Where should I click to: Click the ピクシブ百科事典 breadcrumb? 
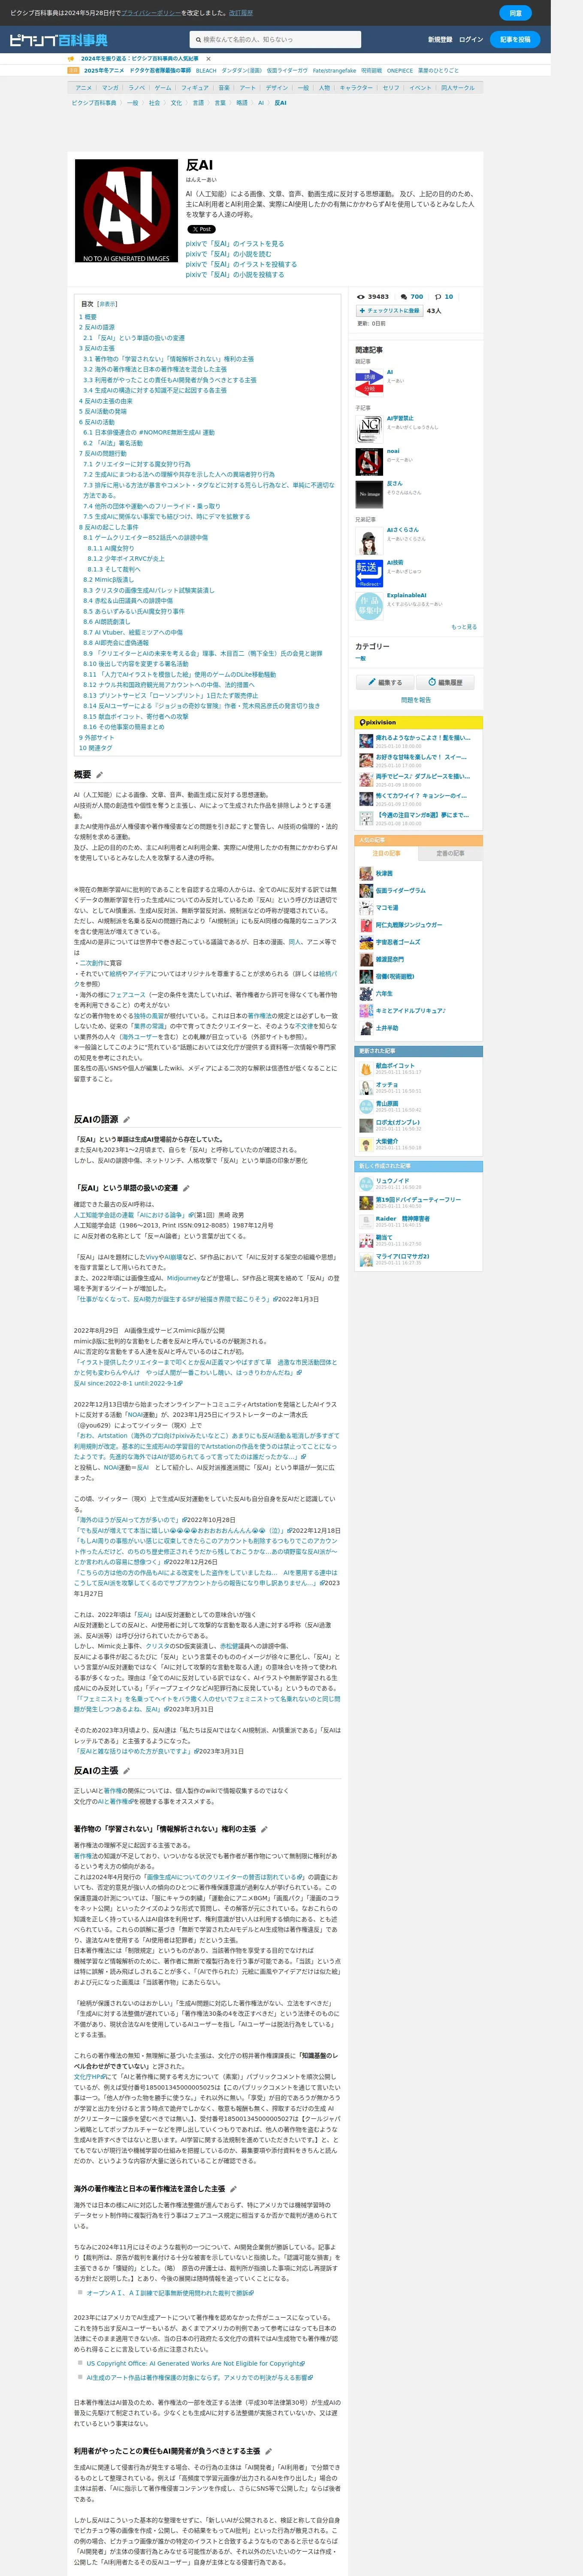[94, 102]
